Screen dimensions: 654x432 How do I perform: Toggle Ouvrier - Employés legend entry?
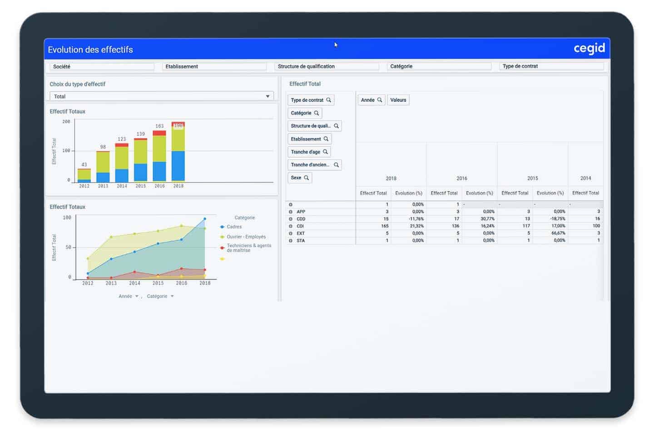click(x=246, y=237)
